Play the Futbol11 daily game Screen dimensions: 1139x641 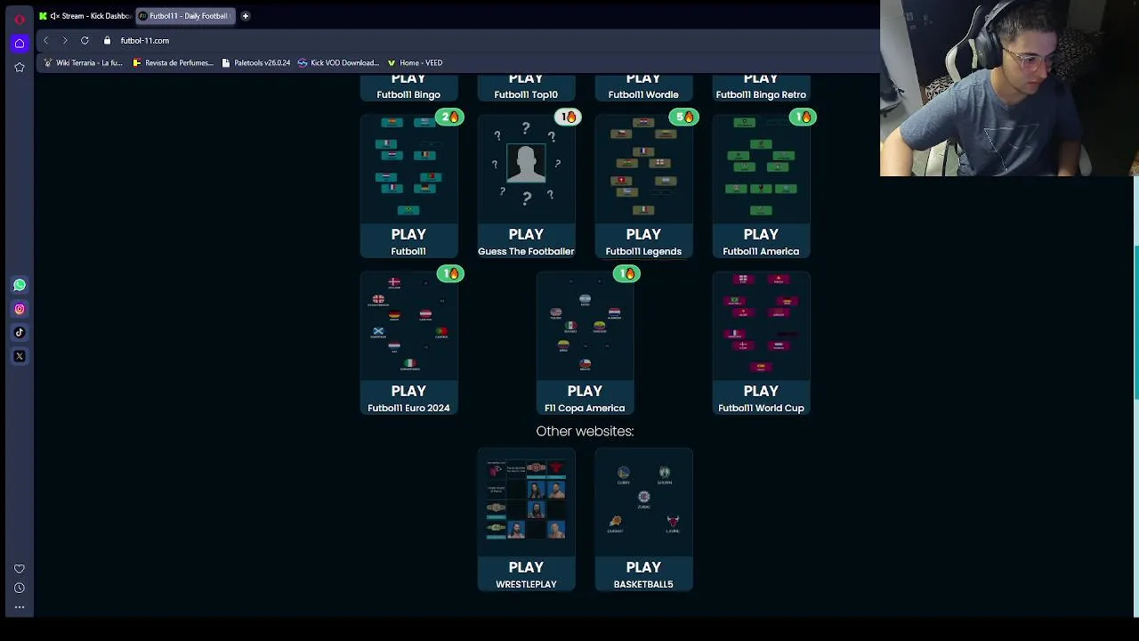point(408,241)
